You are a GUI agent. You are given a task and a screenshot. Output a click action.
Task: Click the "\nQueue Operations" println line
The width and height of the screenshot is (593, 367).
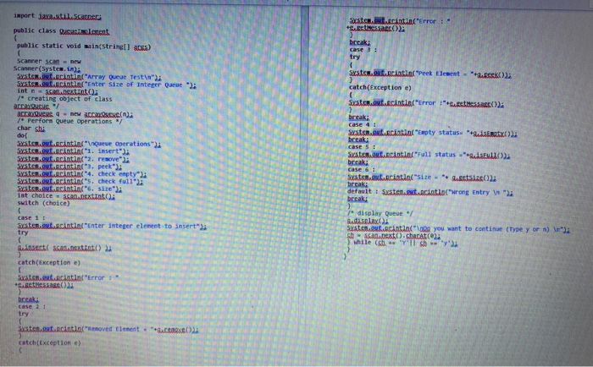coord(89,144)
